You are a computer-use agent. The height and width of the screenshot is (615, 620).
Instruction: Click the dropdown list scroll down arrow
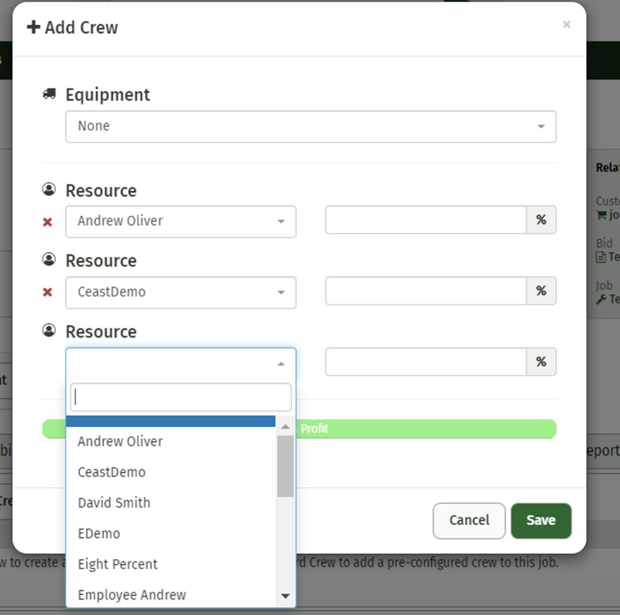(x=285, y=596)
